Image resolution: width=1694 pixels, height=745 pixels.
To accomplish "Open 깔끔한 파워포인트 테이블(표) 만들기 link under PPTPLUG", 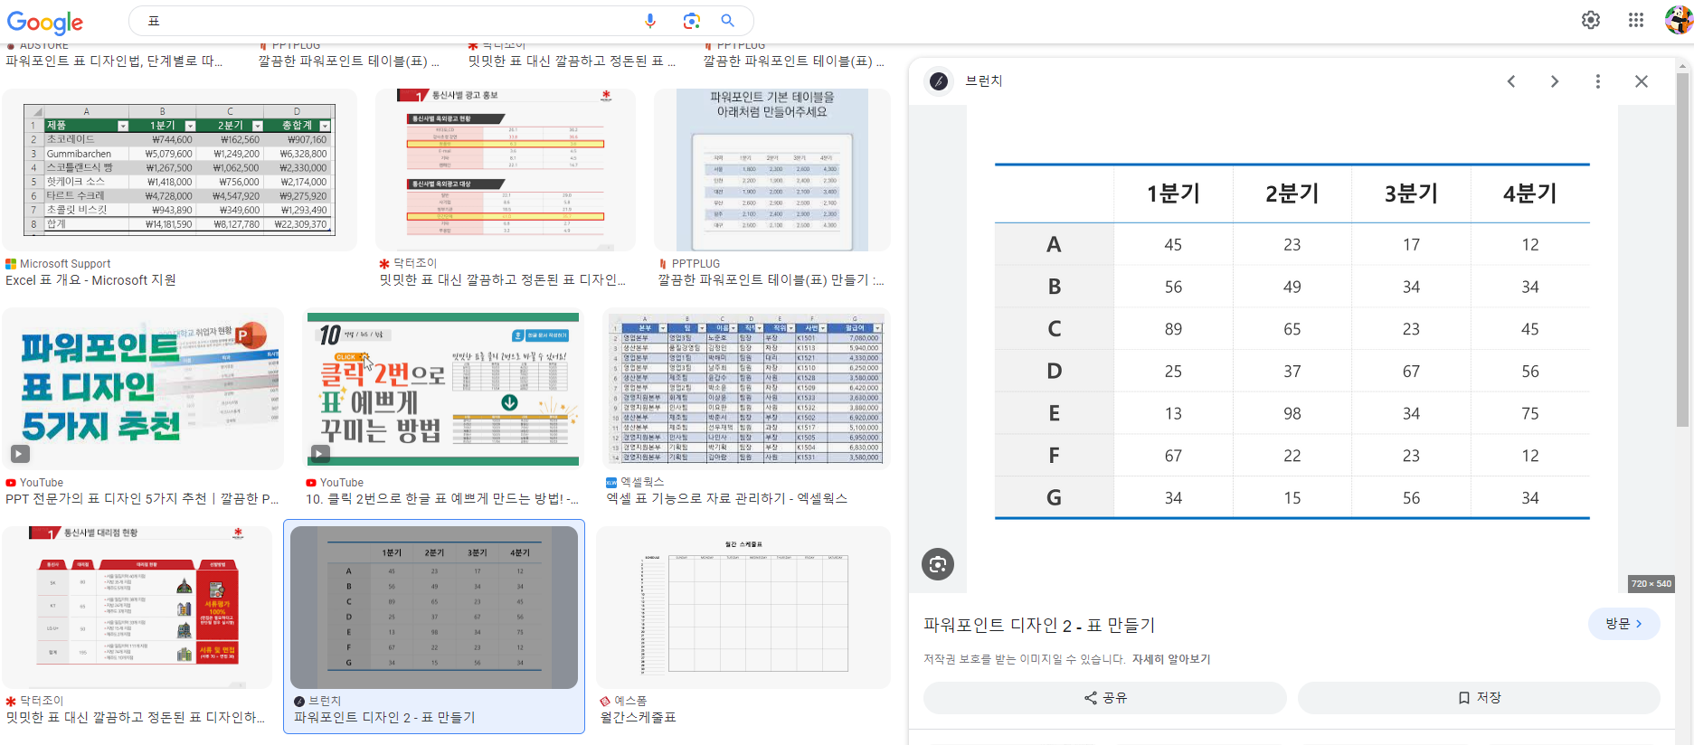I will click(x=771, y=280).
